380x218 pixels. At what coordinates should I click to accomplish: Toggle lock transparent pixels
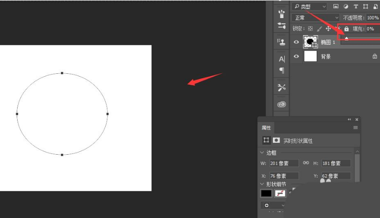pos(310,29)
